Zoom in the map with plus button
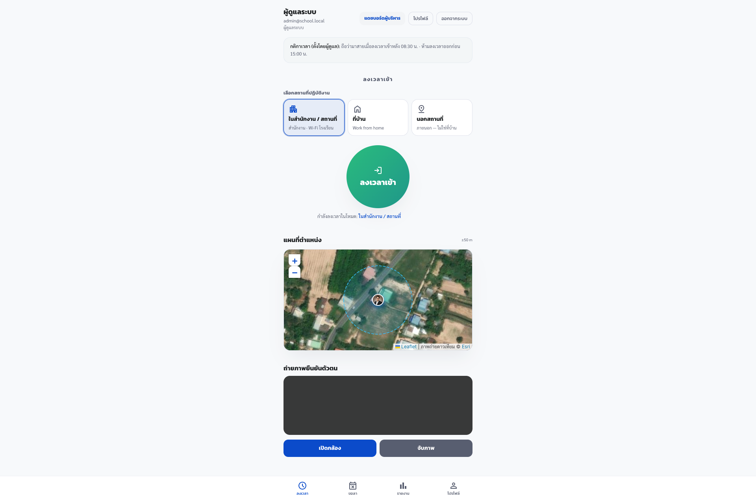The width and height of the screenshot is (756, 501). [295, 261]
